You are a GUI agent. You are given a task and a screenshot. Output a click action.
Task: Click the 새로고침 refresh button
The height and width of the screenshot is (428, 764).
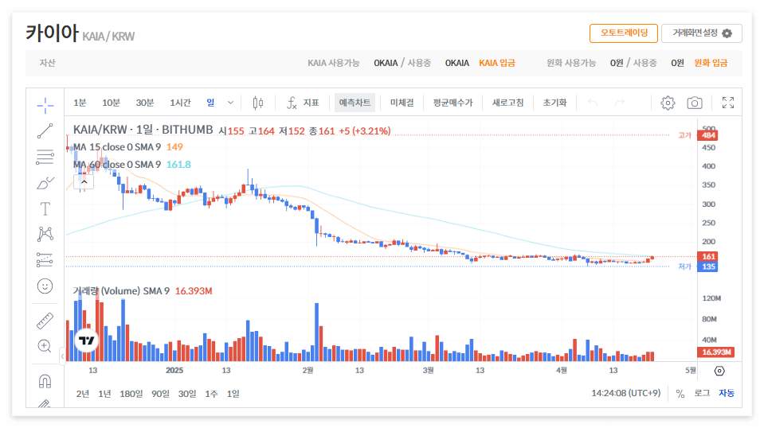click(x=507, y=103)
